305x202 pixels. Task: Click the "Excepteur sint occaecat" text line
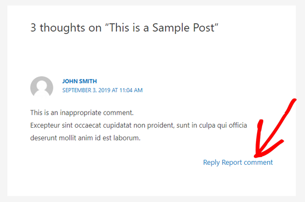click(139, 125)
